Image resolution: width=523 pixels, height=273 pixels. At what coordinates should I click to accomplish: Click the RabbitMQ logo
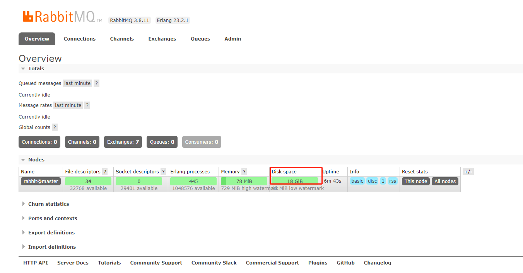tap(63, 17)
